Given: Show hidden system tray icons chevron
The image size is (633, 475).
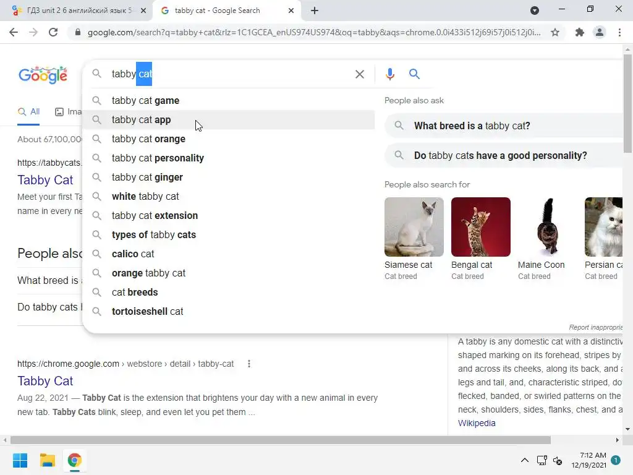Looking at the screenshot, I should coord(524,460).
